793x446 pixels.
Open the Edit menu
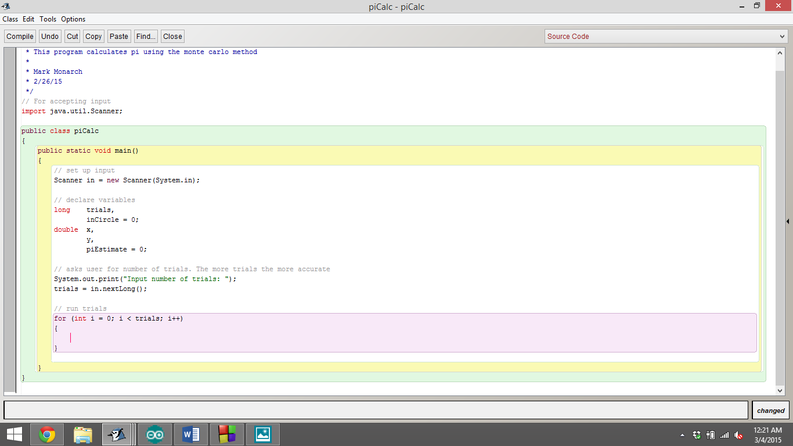coord(28,19)
